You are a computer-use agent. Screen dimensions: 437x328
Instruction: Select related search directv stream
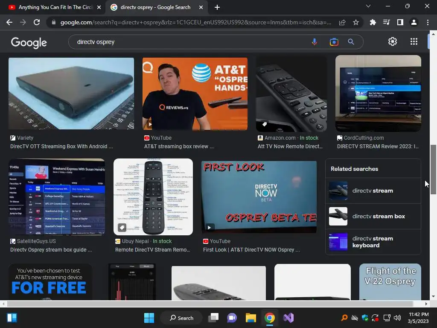(x=373, y=191)
